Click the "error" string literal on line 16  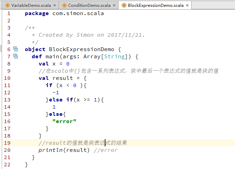[x=64, y=121]
